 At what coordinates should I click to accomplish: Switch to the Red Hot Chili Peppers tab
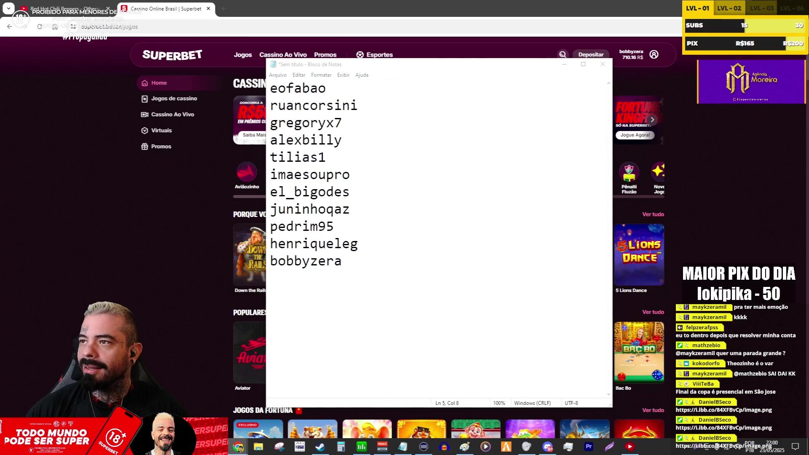click(x=65, y=8)
